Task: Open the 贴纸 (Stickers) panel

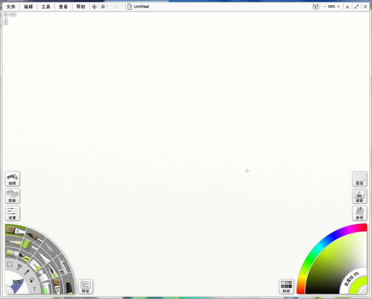Action: pyautogui.click(x=12, y=179)
